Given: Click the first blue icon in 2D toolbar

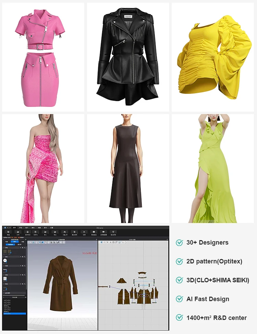Looking at the screenshot, I should click(101, 242).
